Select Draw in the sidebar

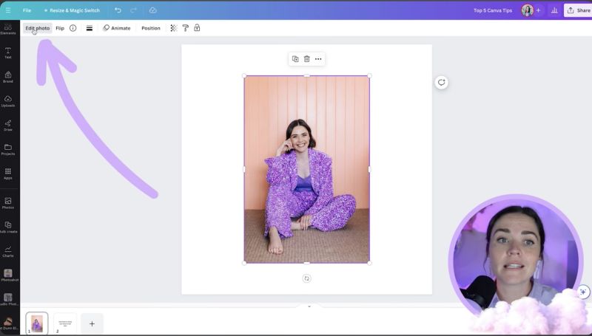click(x=8, y=126)
